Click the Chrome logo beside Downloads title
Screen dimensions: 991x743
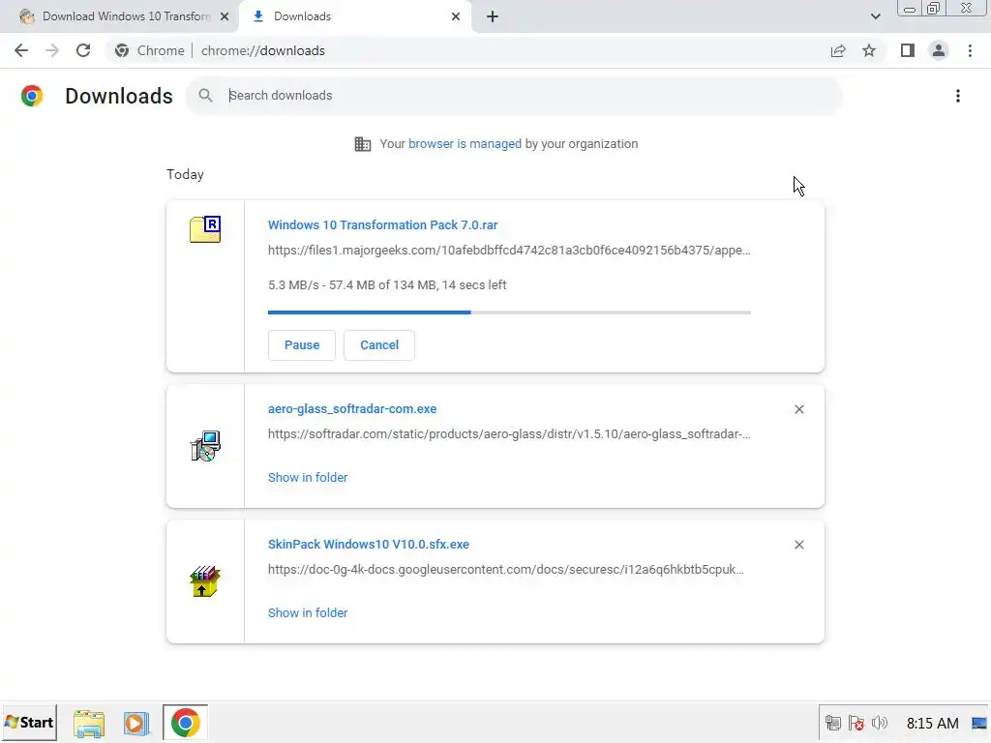point(32,96)
